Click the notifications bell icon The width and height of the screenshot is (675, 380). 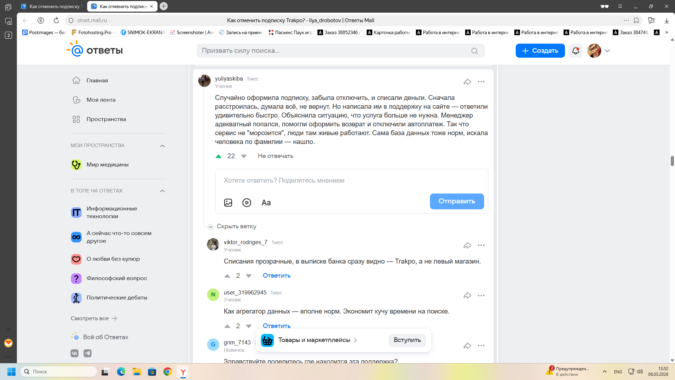pos(576,51)
